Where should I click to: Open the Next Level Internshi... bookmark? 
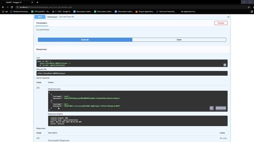[166, 11]
